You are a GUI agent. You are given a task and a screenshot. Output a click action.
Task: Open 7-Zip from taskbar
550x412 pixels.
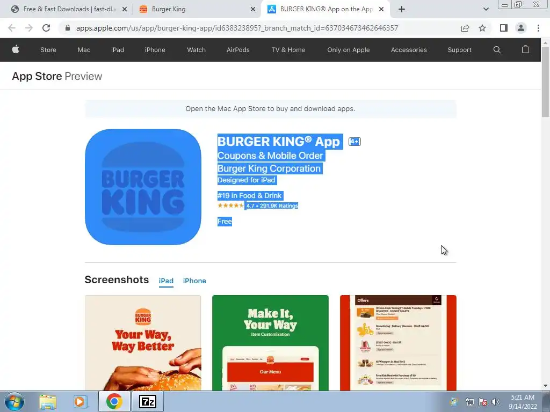(147, 401)
